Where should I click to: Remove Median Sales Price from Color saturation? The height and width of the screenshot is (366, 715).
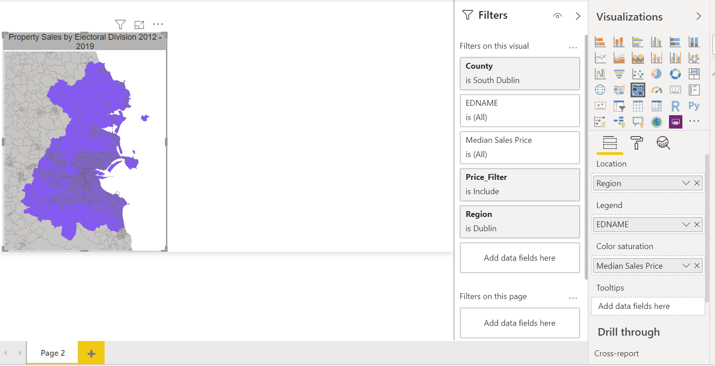click(x=697, y=266)
